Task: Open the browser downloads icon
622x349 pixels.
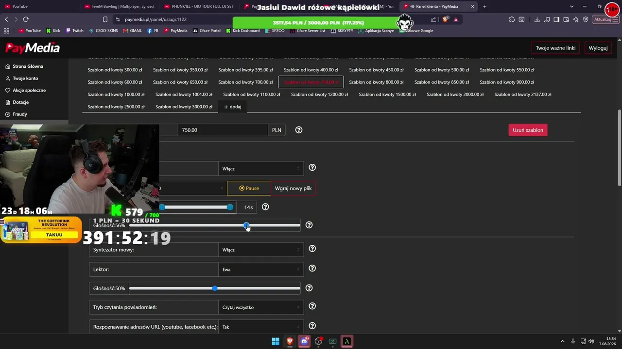Action: click(x=537, y=19)
